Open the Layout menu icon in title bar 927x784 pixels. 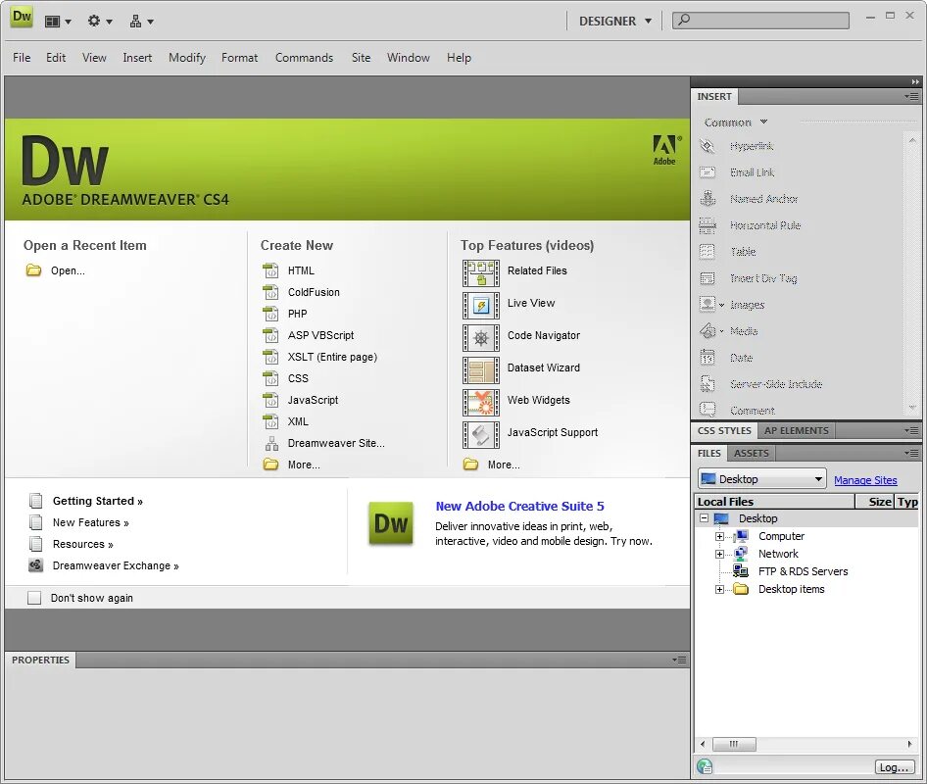coord(58,22)
